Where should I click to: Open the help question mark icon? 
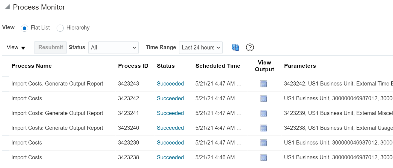pyautogui.click(x=250, y=47)
